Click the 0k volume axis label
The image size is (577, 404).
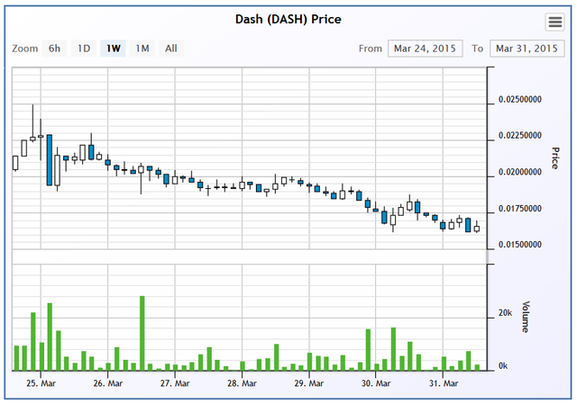pos(503,366)
